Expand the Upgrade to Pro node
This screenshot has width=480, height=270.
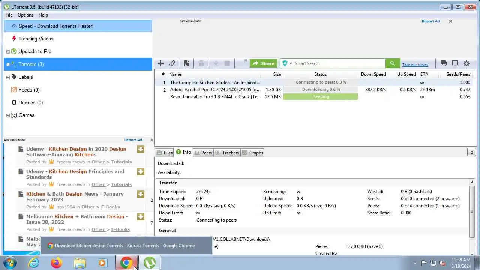[8, 52]
